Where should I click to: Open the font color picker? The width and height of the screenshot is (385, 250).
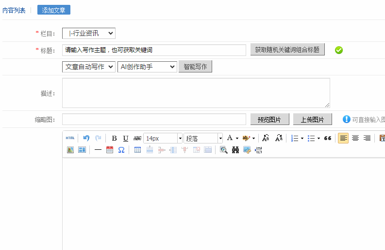pyautogui.click(x=230, y=138)
